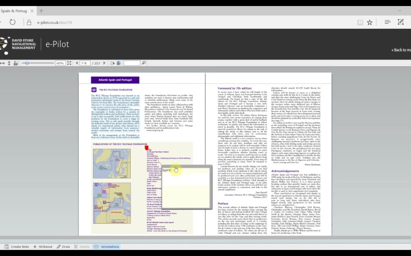Viewport: 411px width, 256px height.
Task: Click the fullscreen expand icon beside 60%
Action: tap(69, 63)
